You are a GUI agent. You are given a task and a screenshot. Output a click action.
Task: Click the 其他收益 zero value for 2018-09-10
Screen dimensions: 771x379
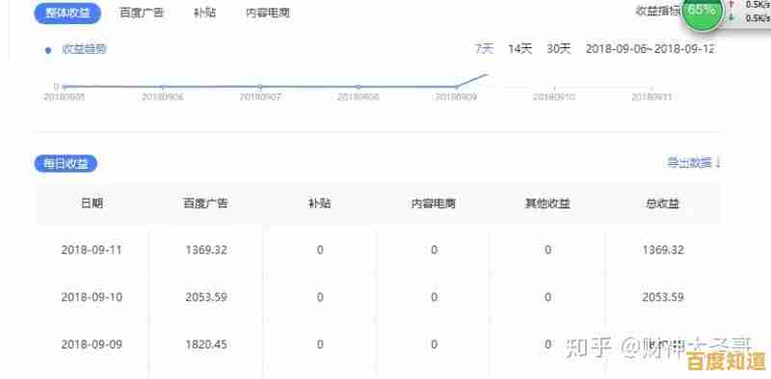coord(547,297)
